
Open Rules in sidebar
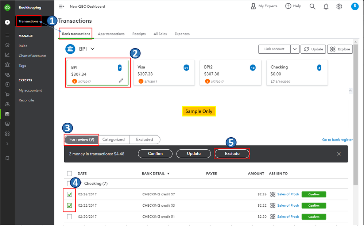click(23, 46)
